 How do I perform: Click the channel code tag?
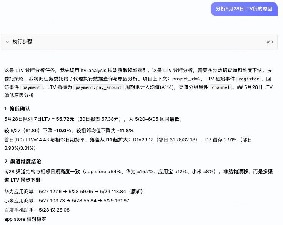(221, 87)
